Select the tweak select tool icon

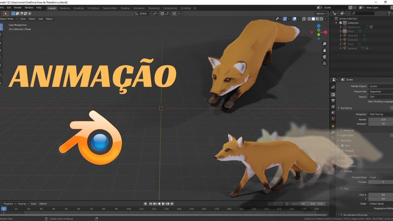click(6, 14)
